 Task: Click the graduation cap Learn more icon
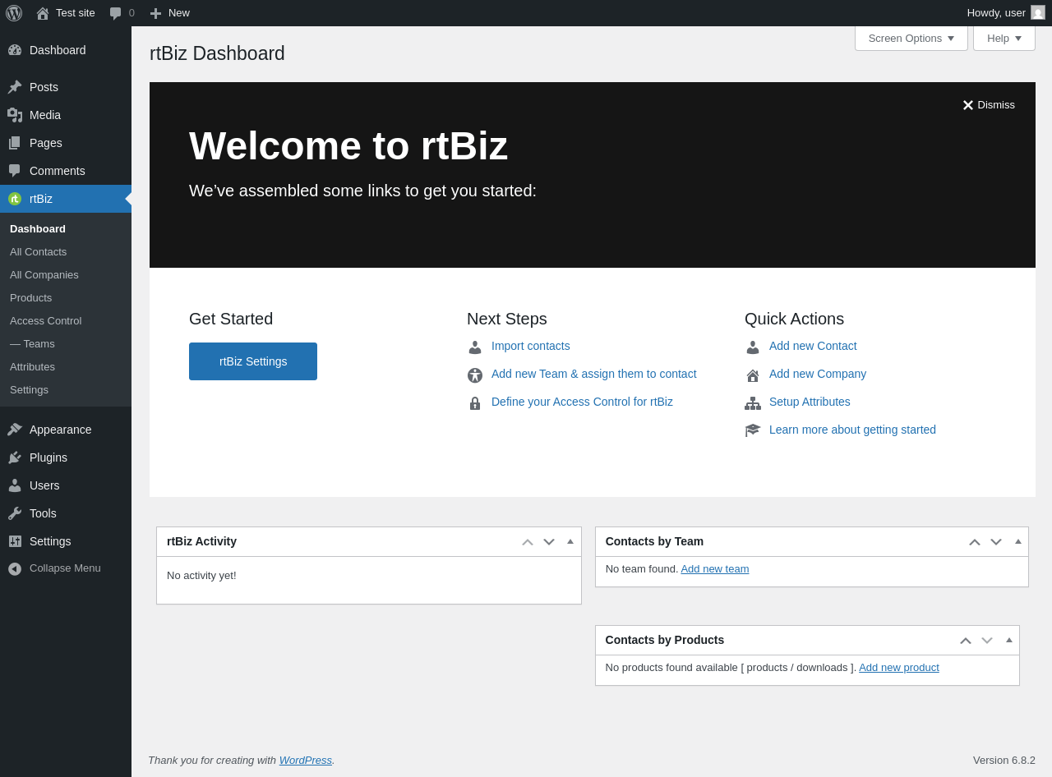tap(753, 430)
